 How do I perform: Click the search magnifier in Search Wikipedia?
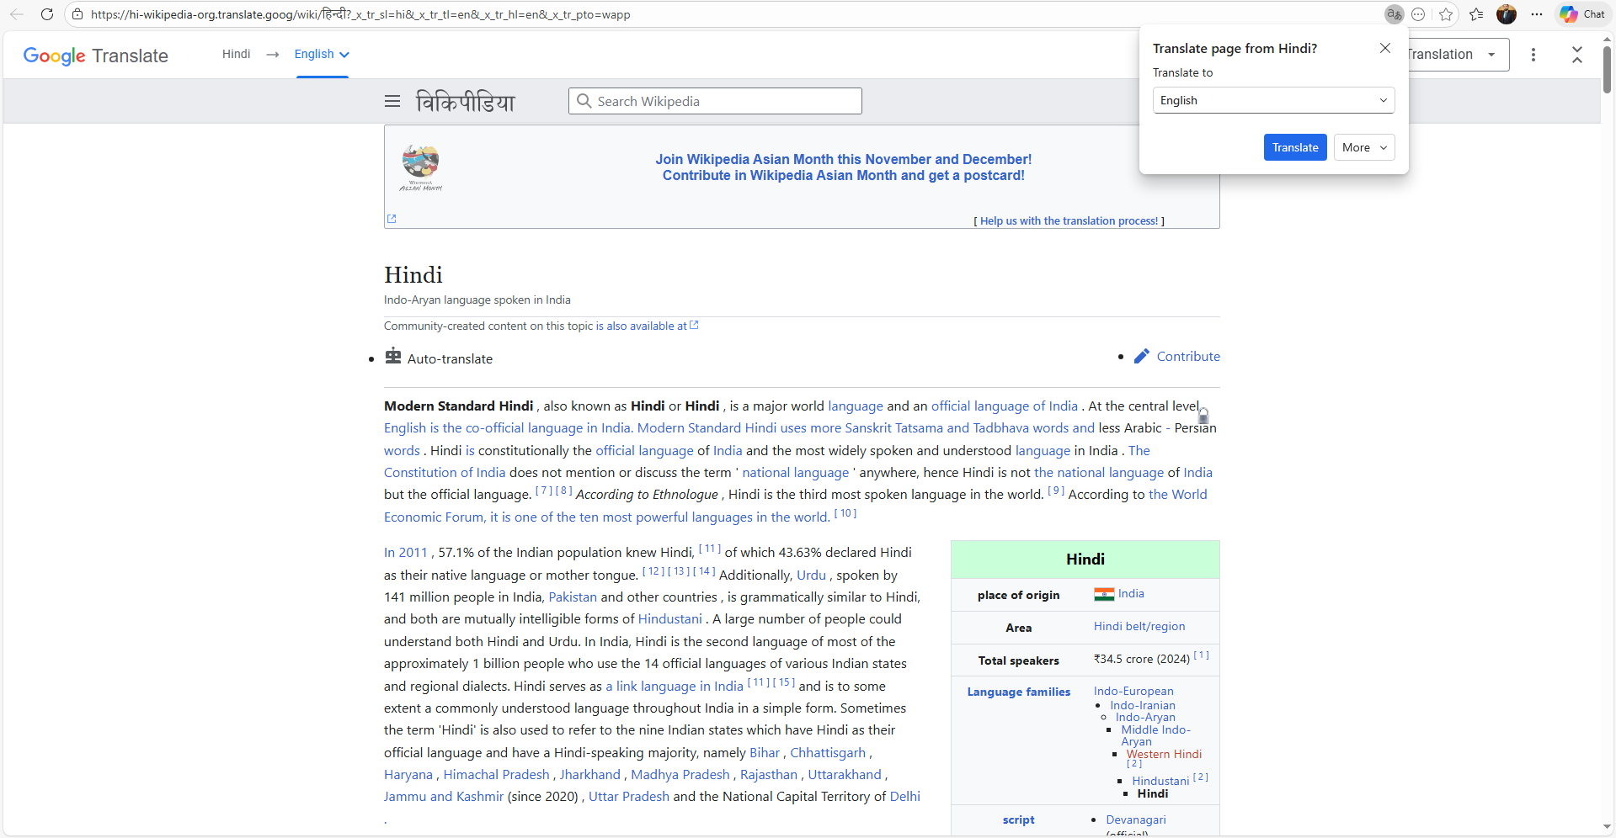tap(584, 101)
